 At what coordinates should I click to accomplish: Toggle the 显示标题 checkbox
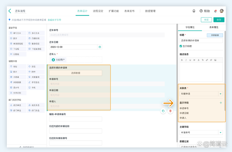[181, 46]
